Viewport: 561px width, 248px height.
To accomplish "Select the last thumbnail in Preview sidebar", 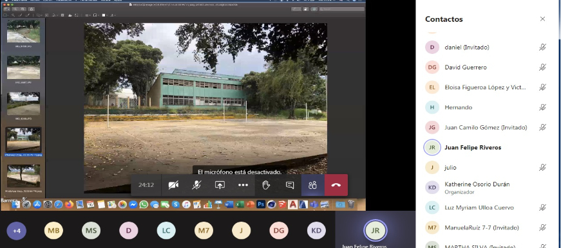I will coord(23,176).
